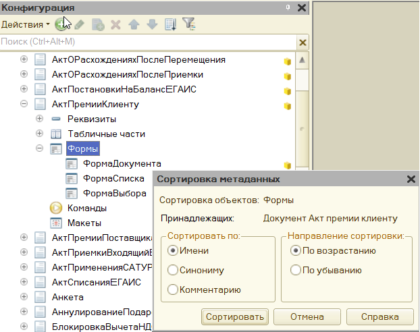Screen dimensions: 420x332
Task: Click into the Поиск search field
Action: pyautogui.click(x=148, y=42)
